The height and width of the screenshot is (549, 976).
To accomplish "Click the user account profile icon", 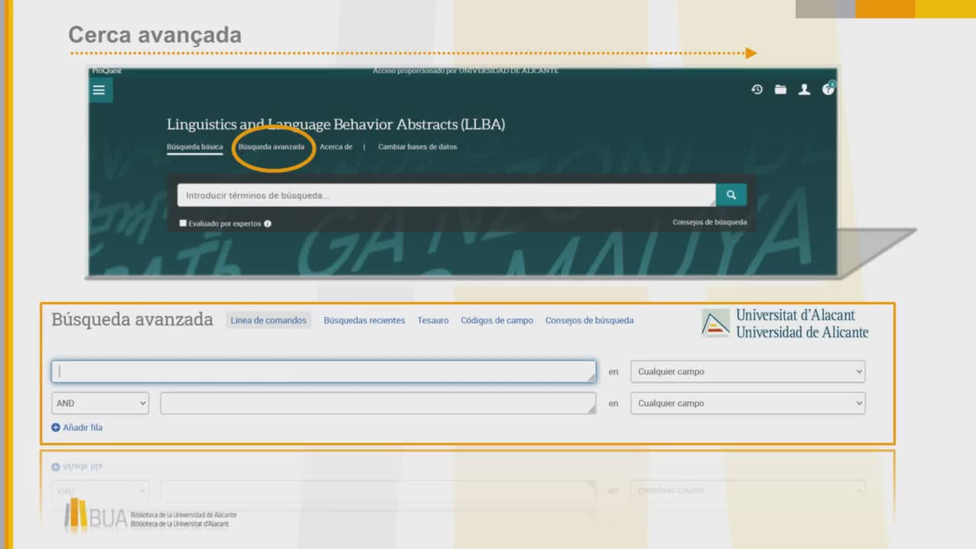I will tap(804, 90).
